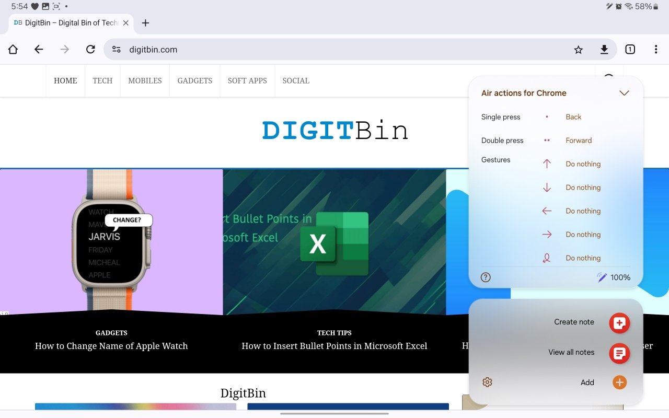This screenshot has width=669, height=418.
Task: Bookmark page with the star icon
Action: 578,50
